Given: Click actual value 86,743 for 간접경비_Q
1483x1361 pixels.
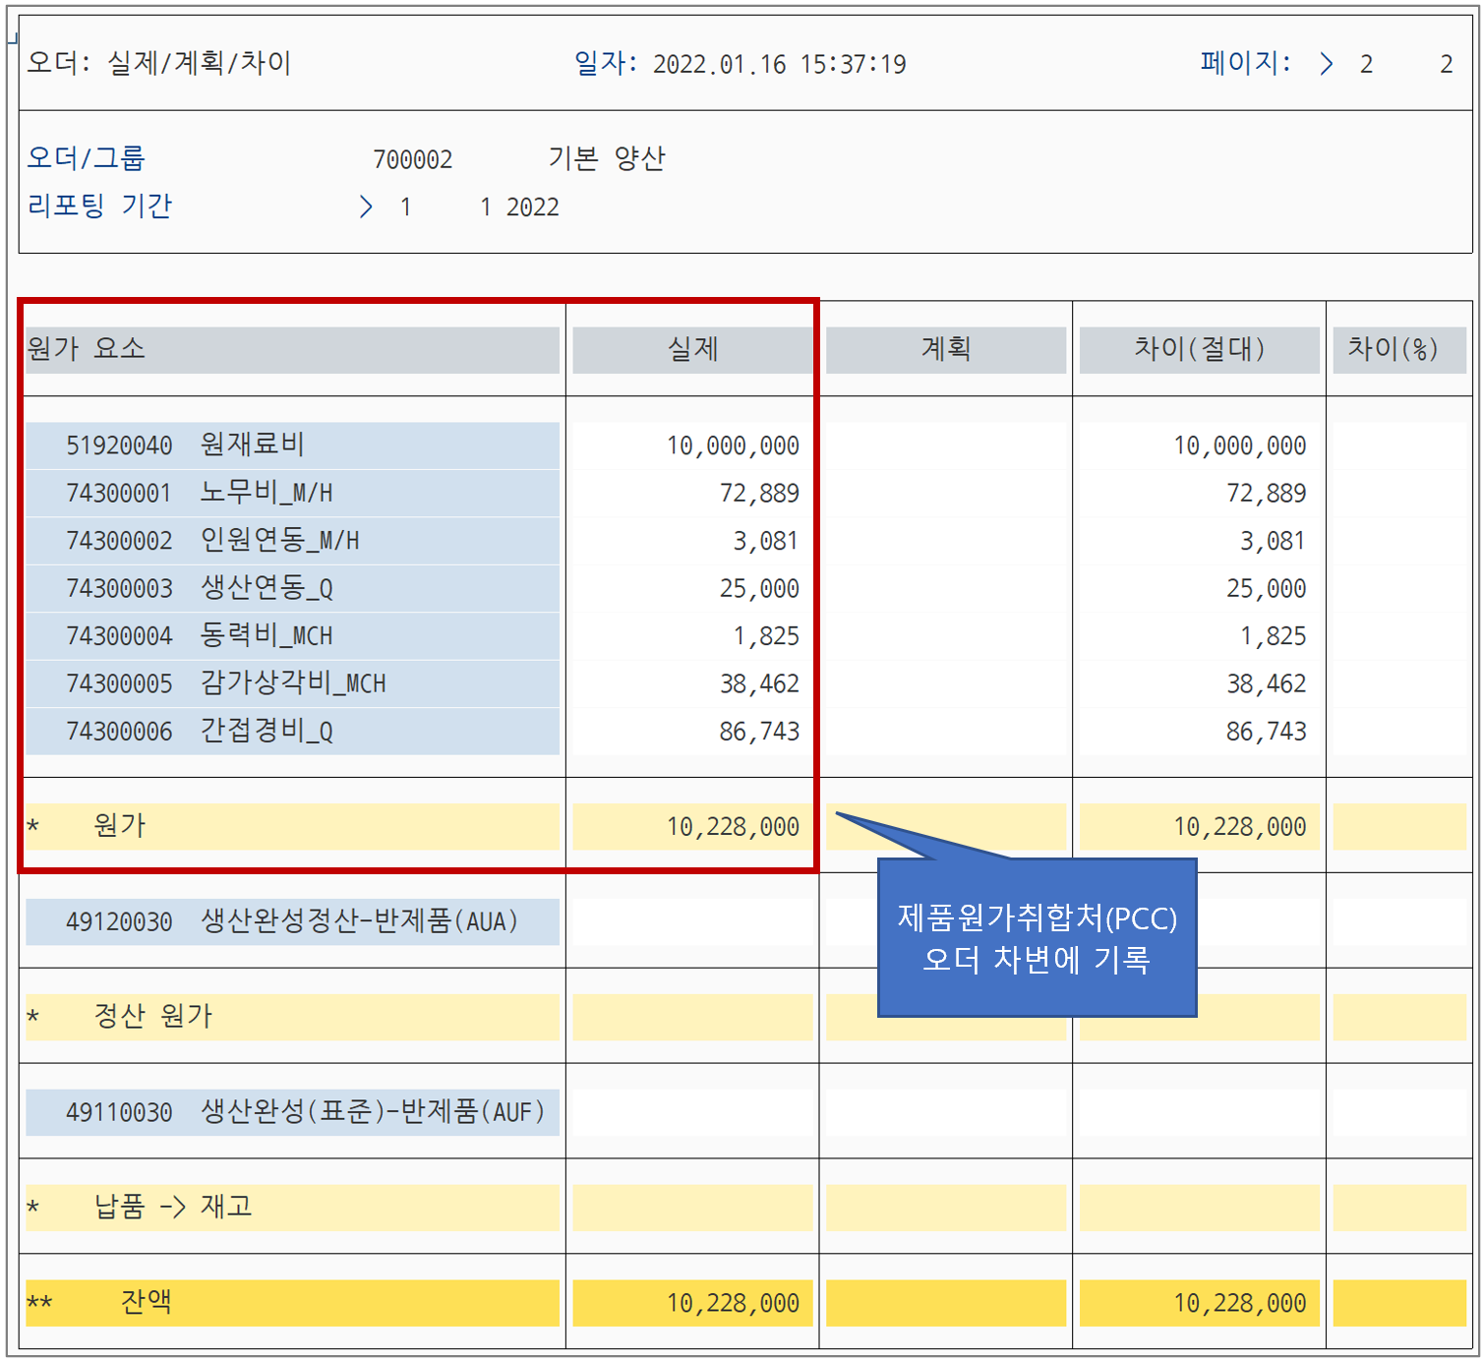Looking at the screenshot, I should click(759, 731).
